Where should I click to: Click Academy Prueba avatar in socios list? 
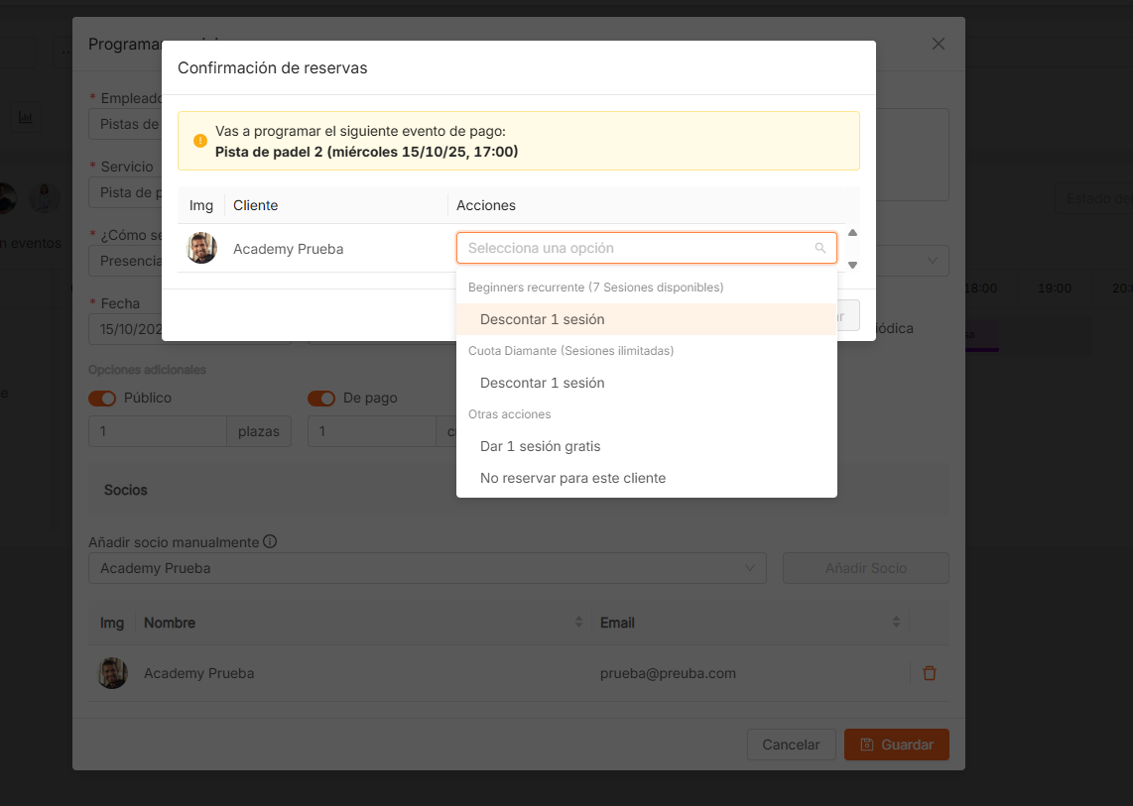[112, 673]
